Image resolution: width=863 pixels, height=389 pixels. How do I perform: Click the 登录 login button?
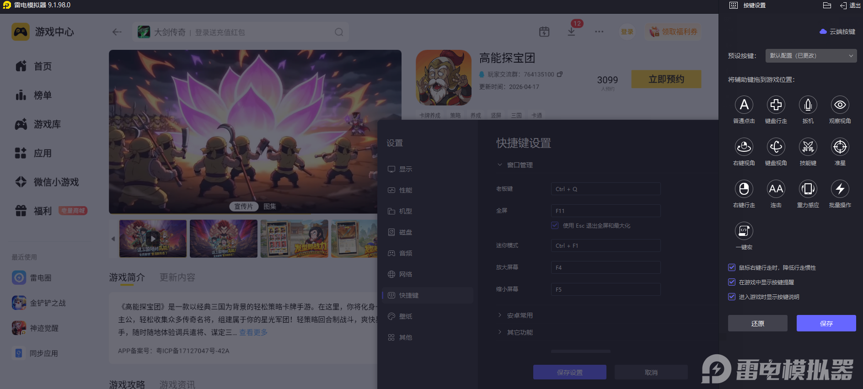(x=627, y=32)
